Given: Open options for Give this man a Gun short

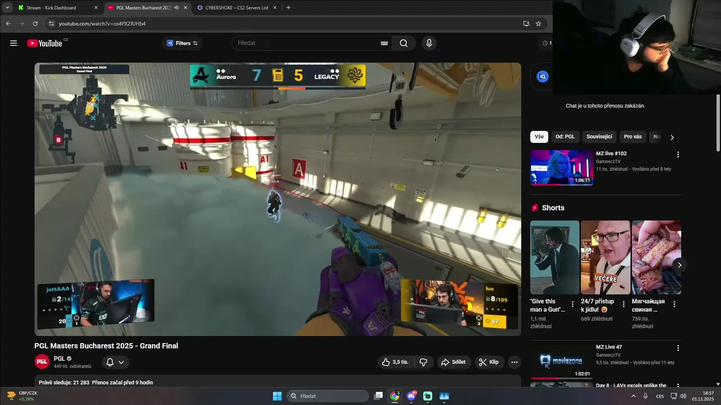Looking at the screenshot, I should coord(573,304).
